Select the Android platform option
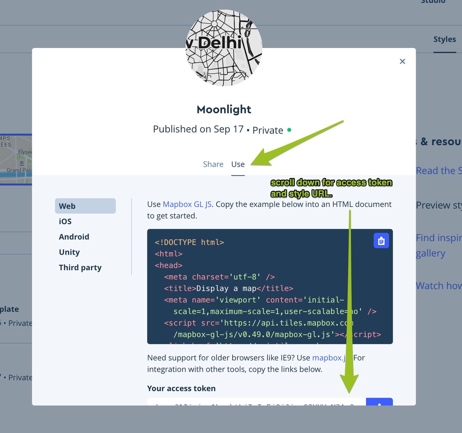462x433 pixels. coord(74,237)
